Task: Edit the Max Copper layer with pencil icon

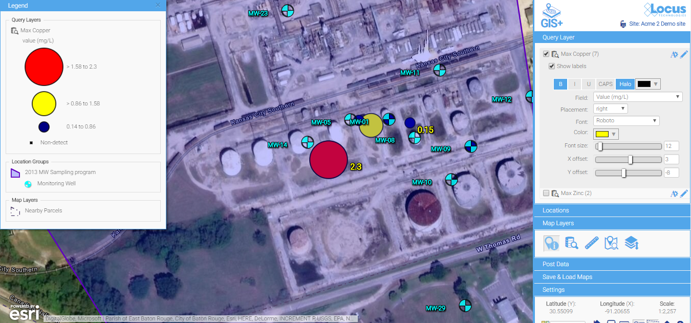Action: point(684,54)
